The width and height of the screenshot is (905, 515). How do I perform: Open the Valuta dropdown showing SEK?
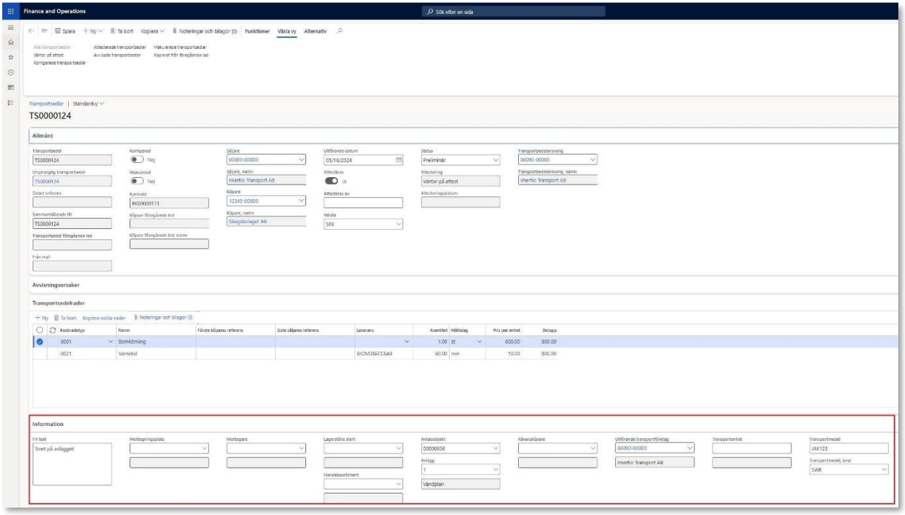coord(398,225)
